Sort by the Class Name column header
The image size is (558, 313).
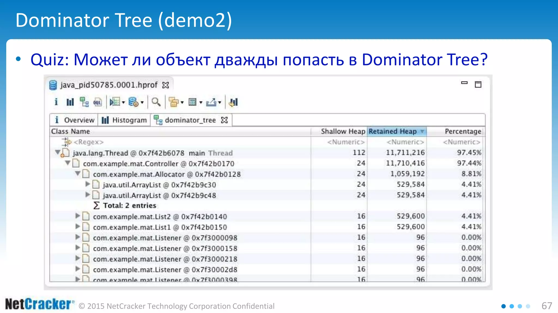click(x=180, y=132)
